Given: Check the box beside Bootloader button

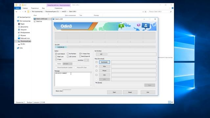Looking at the screenshot, I should 96,62.
